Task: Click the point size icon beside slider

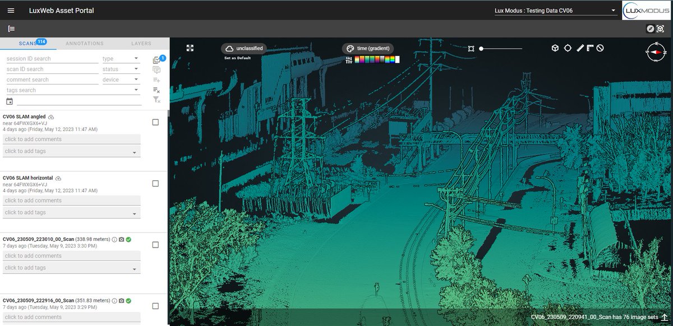Action: pos(471,49)
